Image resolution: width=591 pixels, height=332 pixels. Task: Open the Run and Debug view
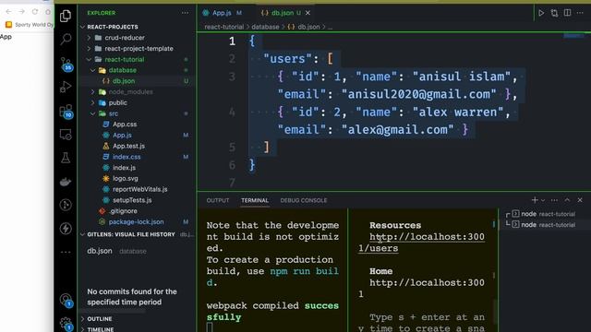tap(66, 87)
